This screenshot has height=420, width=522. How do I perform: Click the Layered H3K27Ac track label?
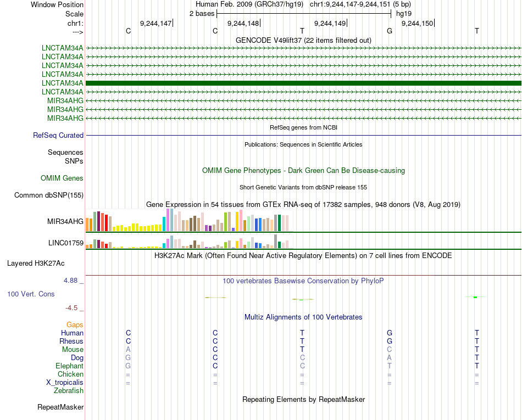(36, 264)
